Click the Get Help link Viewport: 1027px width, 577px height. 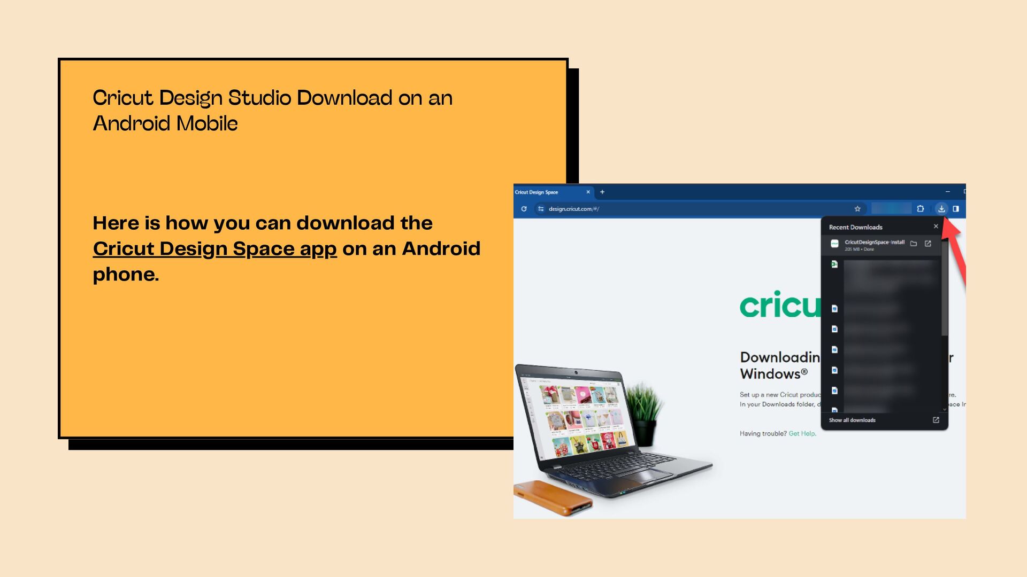pos(802,434)
